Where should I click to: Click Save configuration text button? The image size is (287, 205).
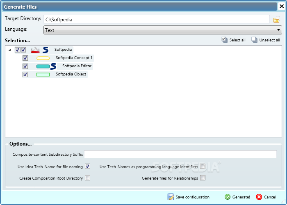tap(193, 197)
